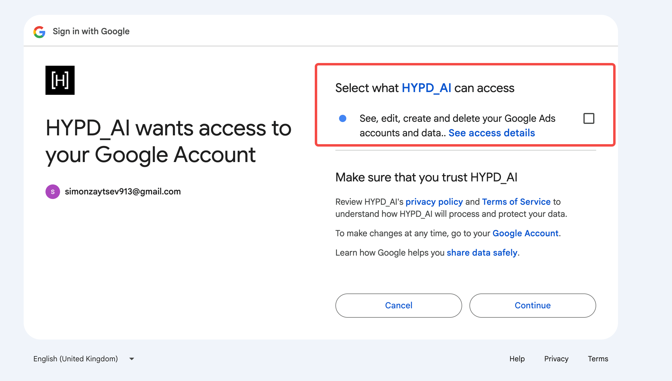Open See access details link
The image size is (672, 381).
click(x=492, y=133)
